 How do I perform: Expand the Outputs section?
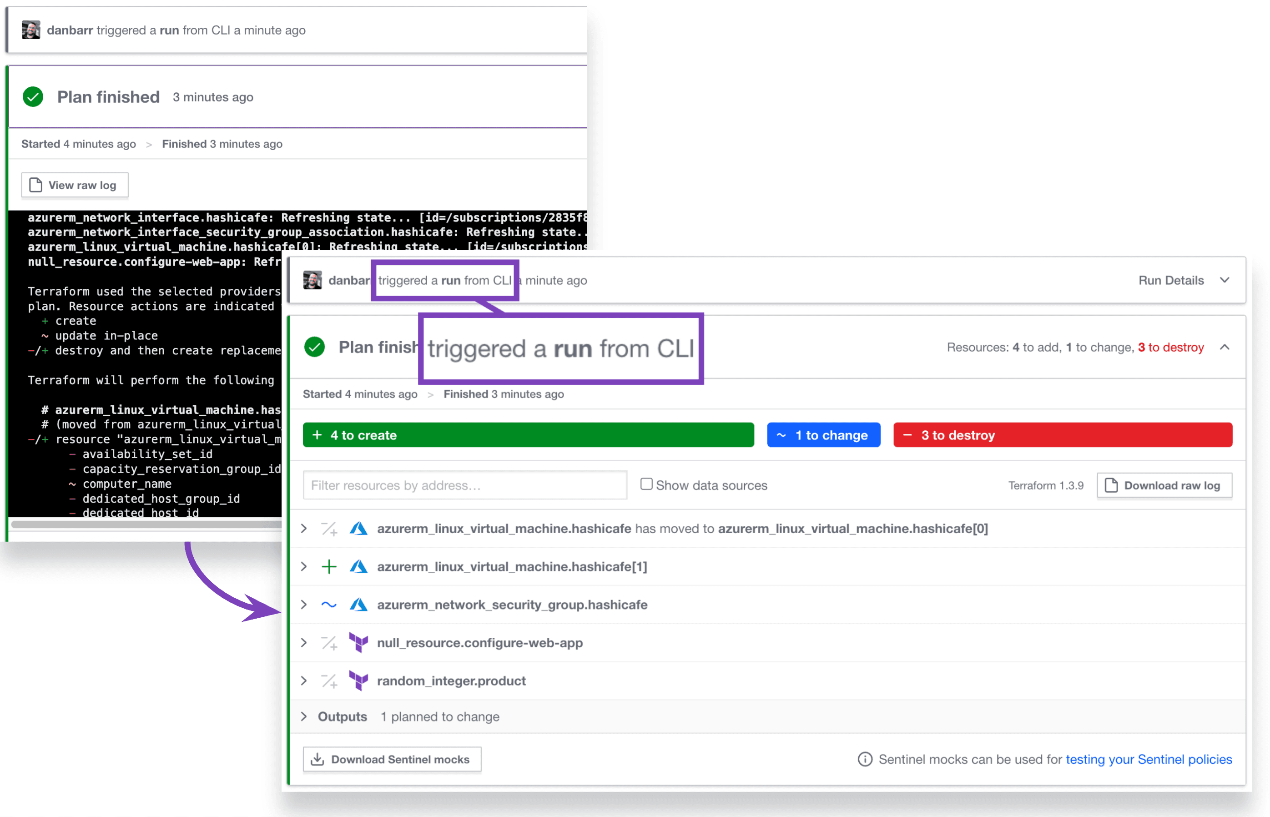[x=303, y=716]
